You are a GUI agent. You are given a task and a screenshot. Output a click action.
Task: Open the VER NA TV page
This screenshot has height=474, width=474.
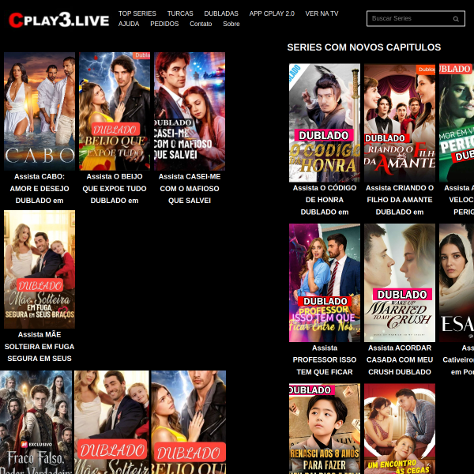322,13
